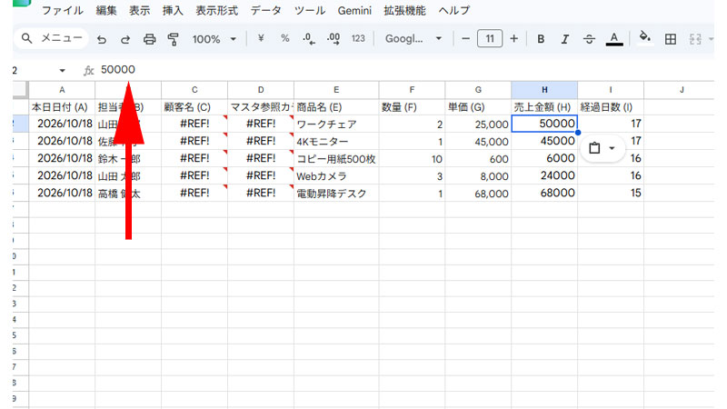
Task: Open the 挿入 menu
Action: (173, 10)
